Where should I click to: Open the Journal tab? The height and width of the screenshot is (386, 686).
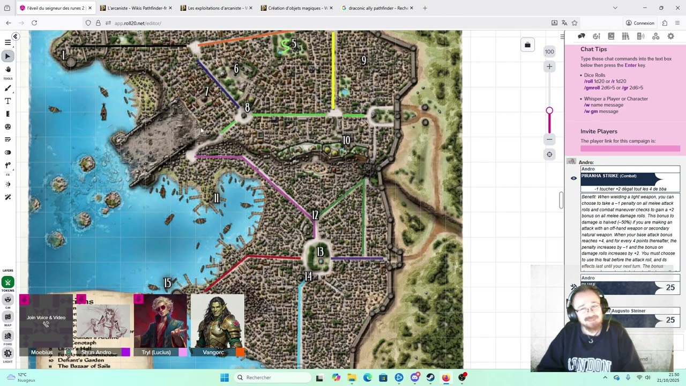[611, 36]
